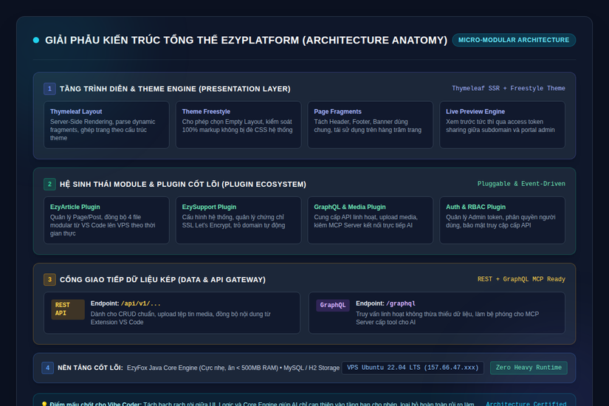Select the number 3 layer badge
The width and height of the screenshot is (609, 406).
click(x=49, y=279)
